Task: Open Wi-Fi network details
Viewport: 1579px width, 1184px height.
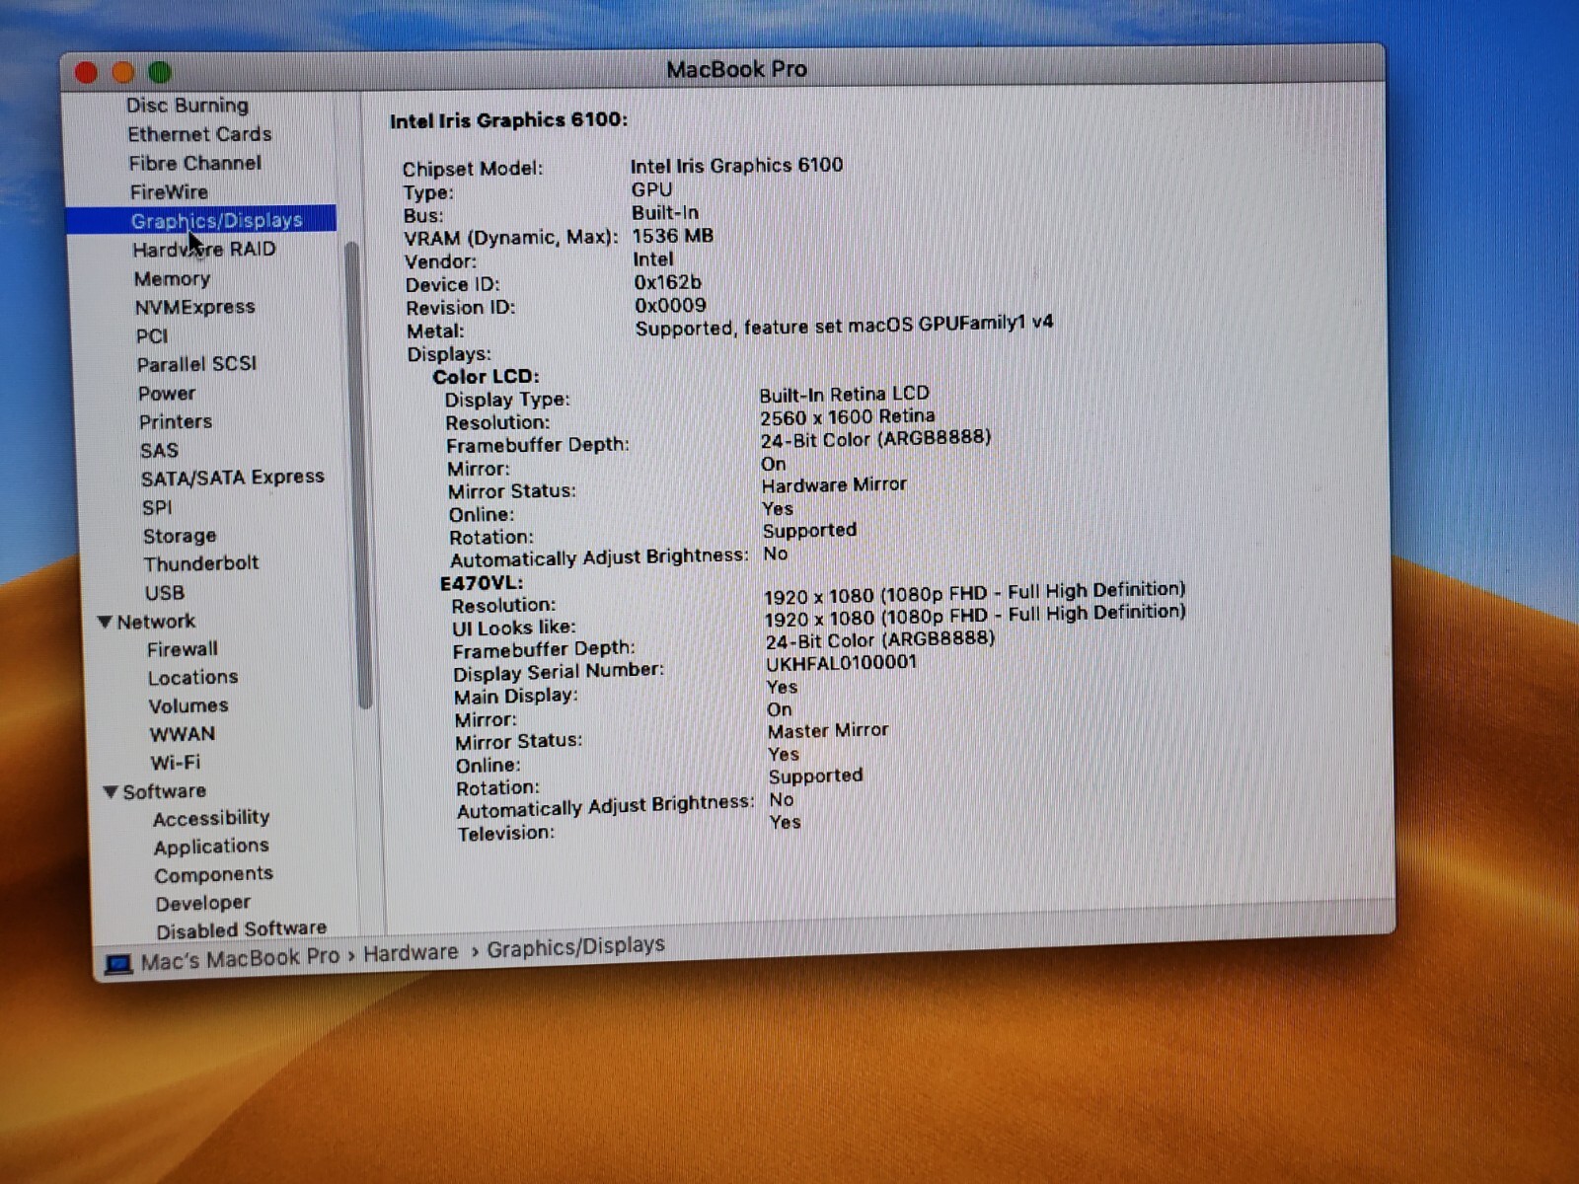Action: (176, 763)
